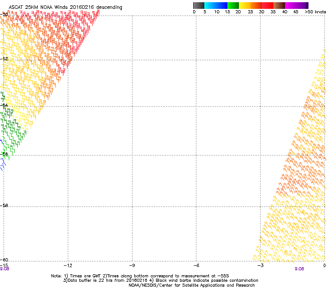Image resolution: width=328 pixels, height=288 pixels.
Task: Click the purple time stamp under -15
Action: point(4,269)
